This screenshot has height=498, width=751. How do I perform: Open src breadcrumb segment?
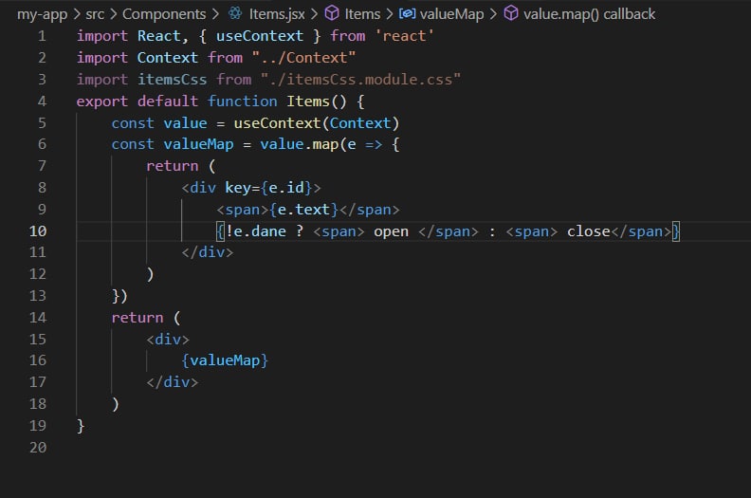tap(95, 14)
